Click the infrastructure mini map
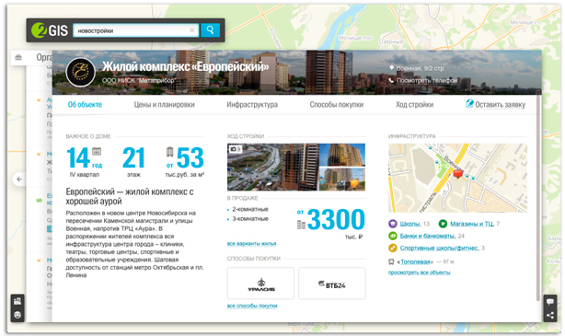 tap(457, 178)
